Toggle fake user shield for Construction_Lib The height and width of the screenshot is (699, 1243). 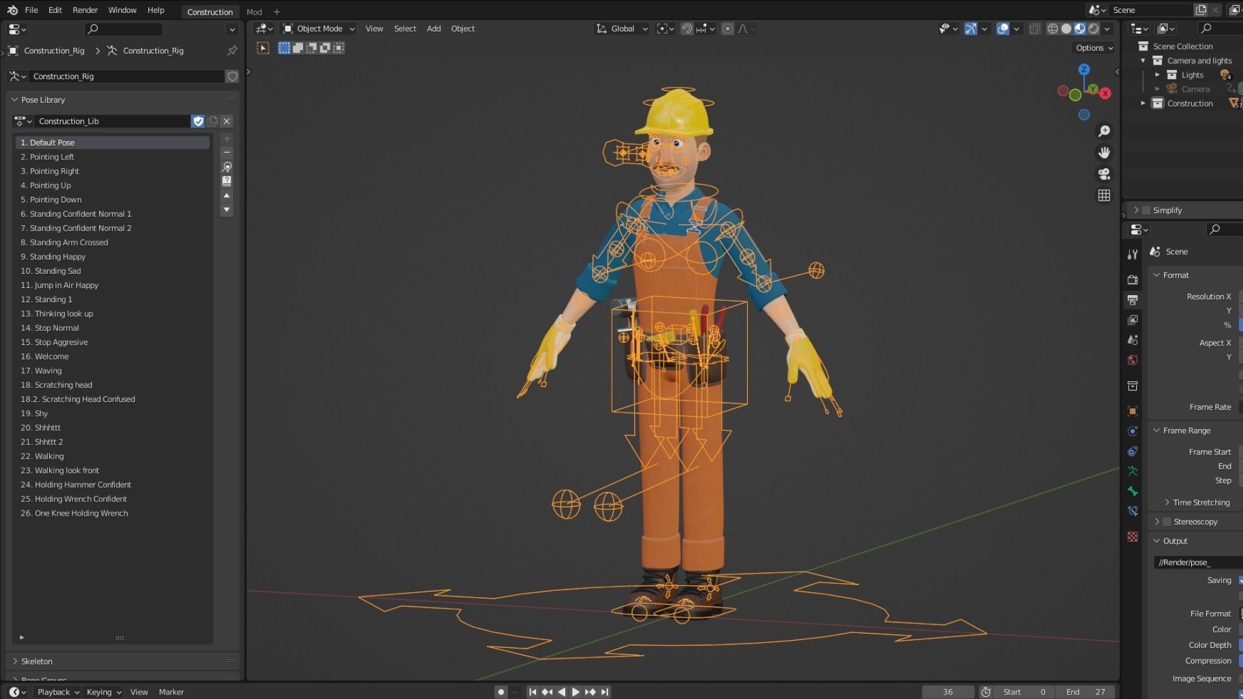tap(198, 121)
